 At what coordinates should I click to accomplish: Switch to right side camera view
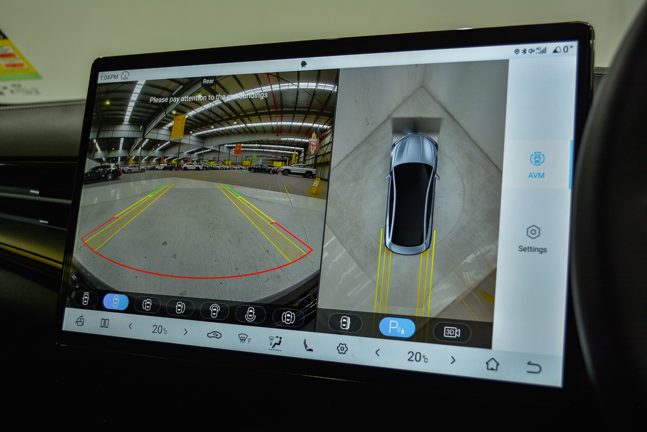[180, 308]
